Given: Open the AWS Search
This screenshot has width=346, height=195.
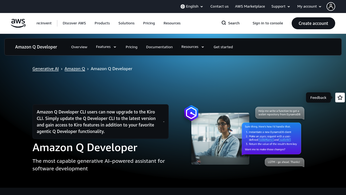Looking at the screenshot, I should pos(230,23).
